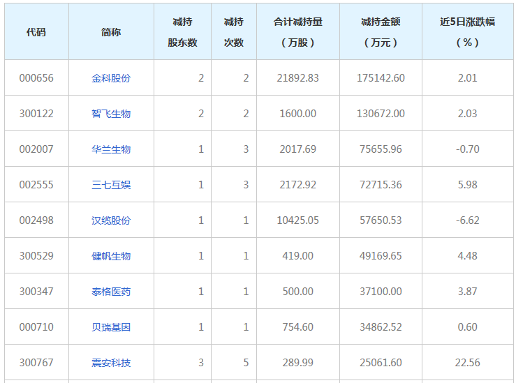Screen dimensions: 516x383
Task: Select the 三七互娱 link
Action: (x=111, y=185)
